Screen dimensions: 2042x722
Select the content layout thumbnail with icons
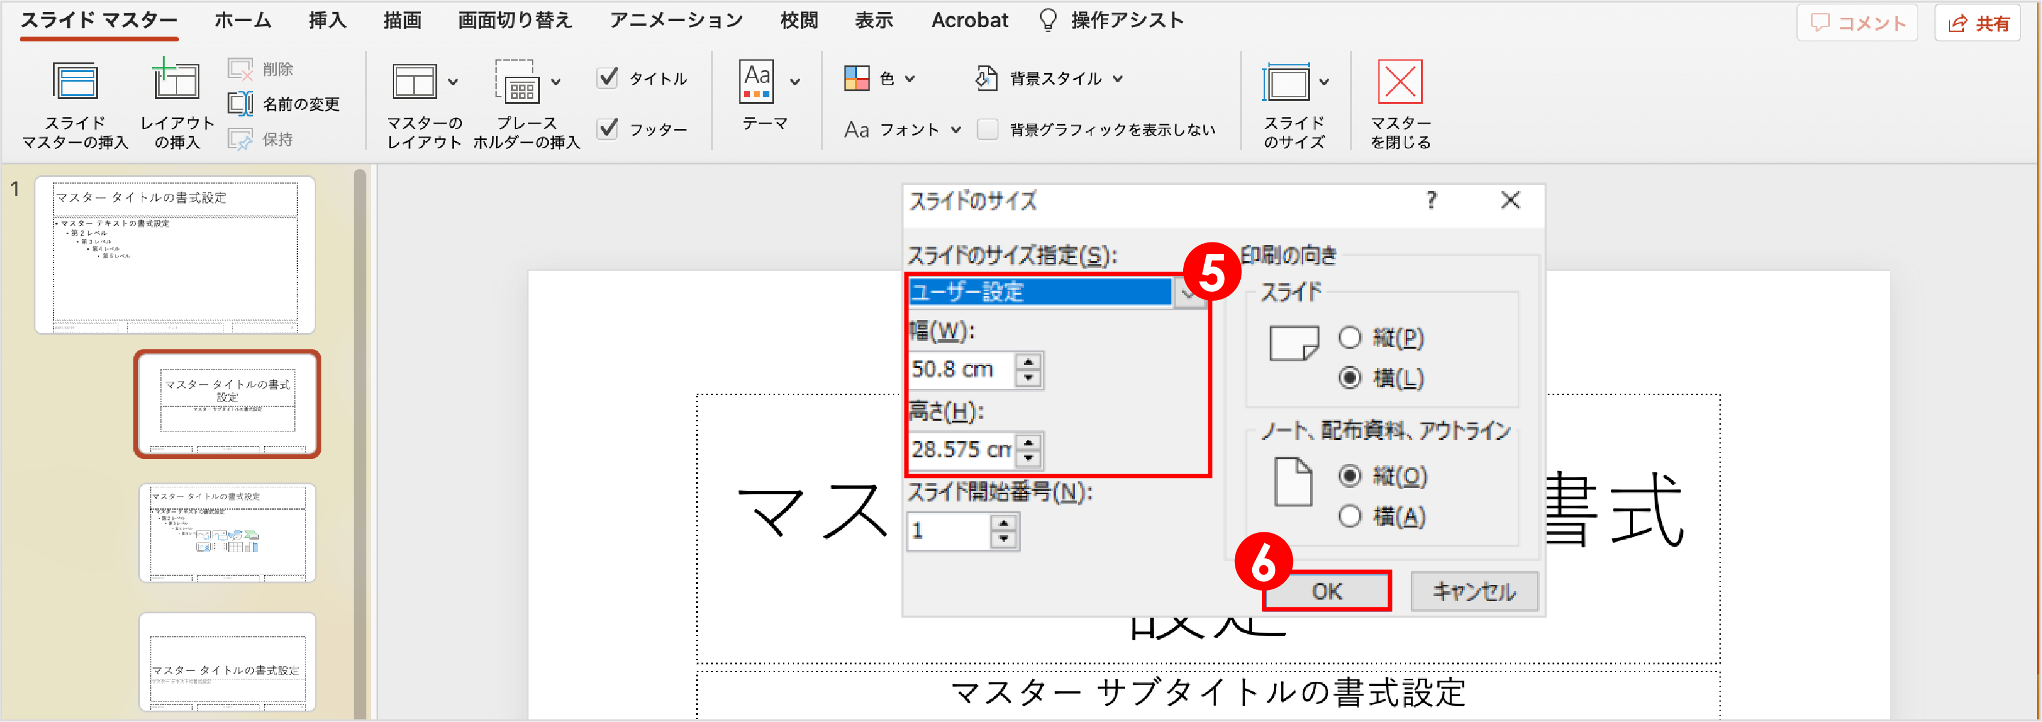[228, 532]
